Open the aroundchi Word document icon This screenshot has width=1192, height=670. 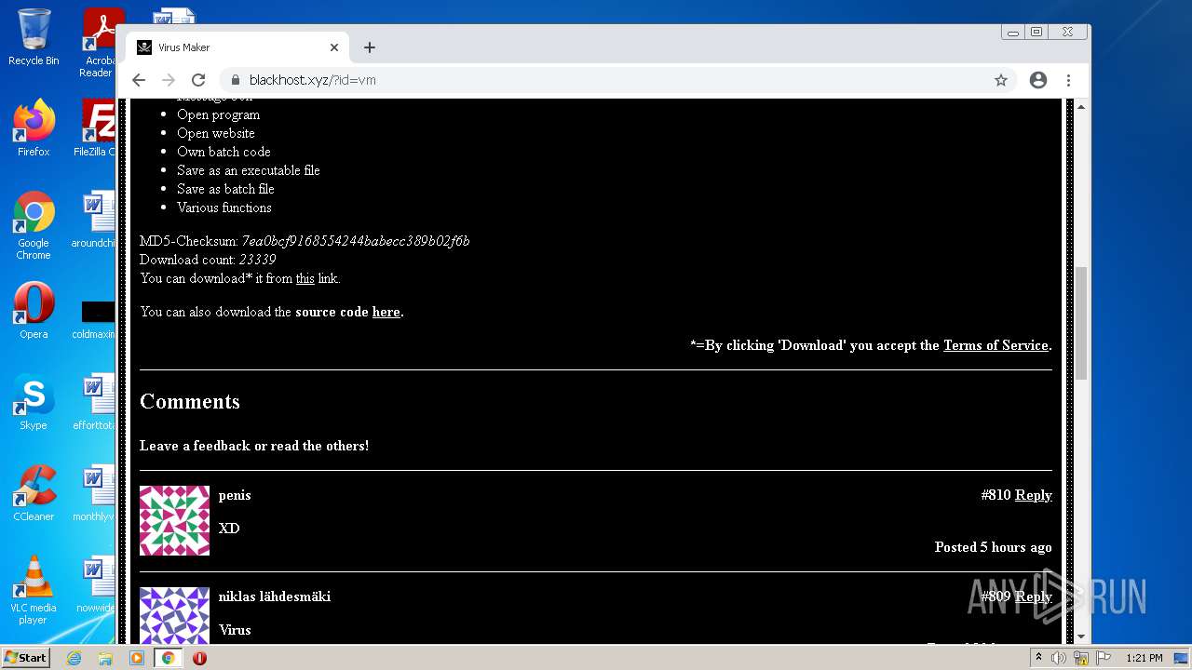95,220
